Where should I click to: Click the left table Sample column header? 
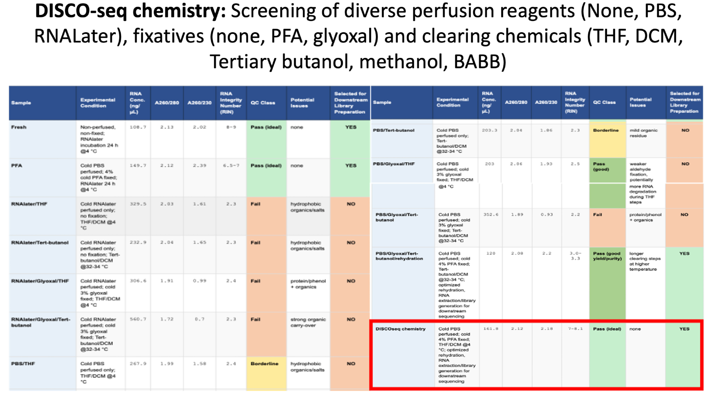21,103
